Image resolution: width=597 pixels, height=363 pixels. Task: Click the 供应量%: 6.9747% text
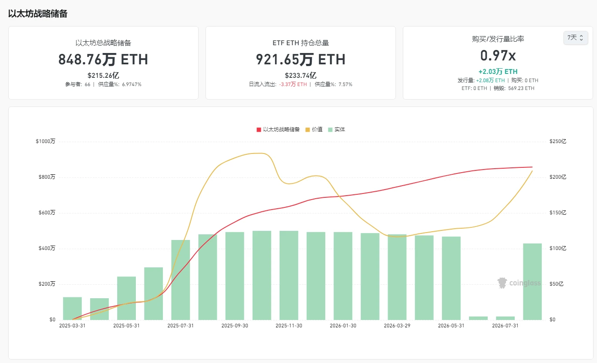pyautogui.click(x=120, y=84)
